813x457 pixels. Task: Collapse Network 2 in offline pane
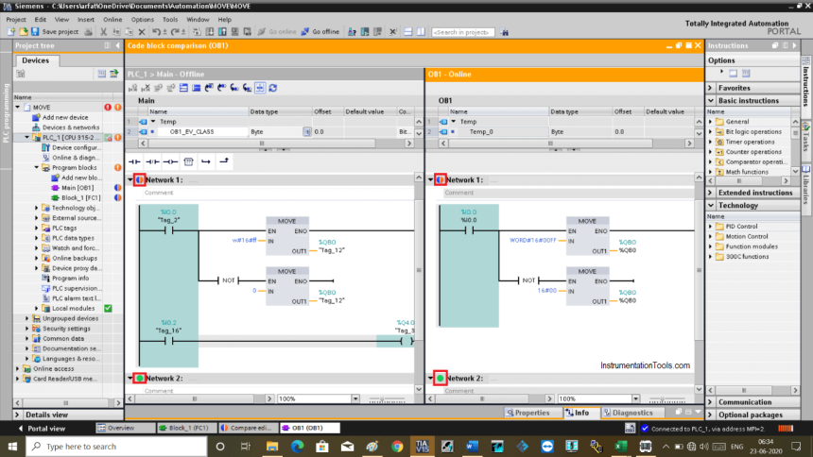[x=130, y=379]
